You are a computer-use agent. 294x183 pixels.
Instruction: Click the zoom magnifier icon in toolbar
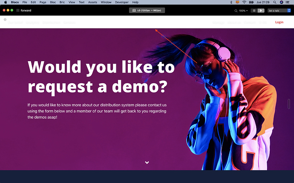coord(236,10)
